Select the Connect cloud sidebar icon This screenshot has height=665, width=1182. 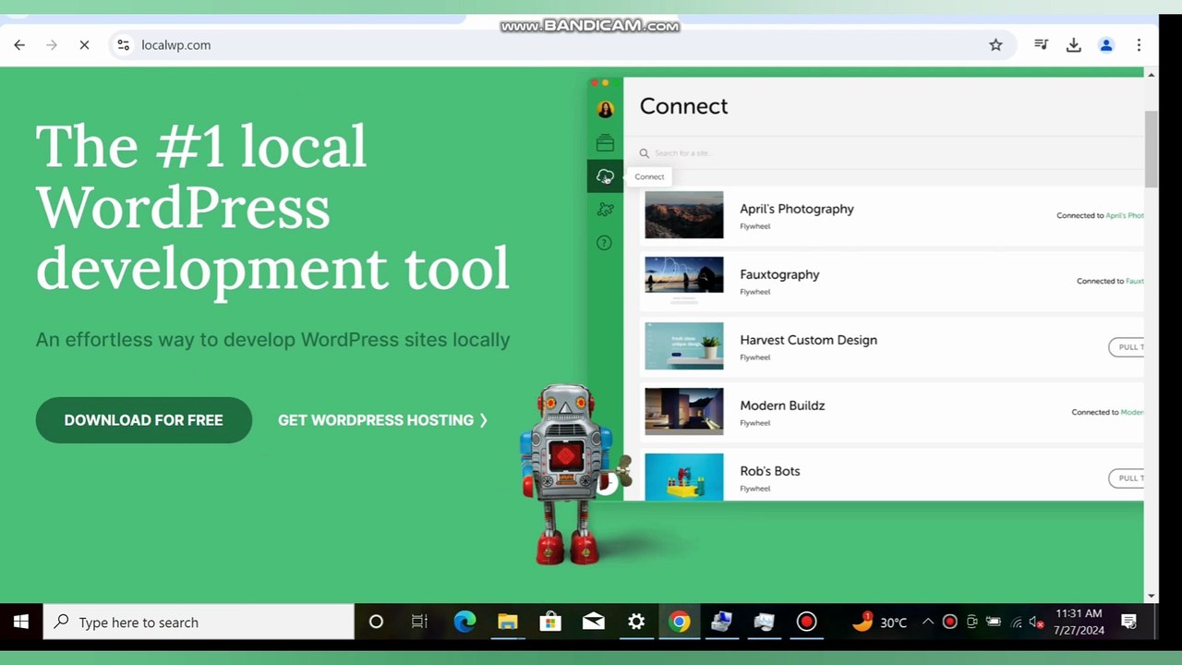coord(605,176)
